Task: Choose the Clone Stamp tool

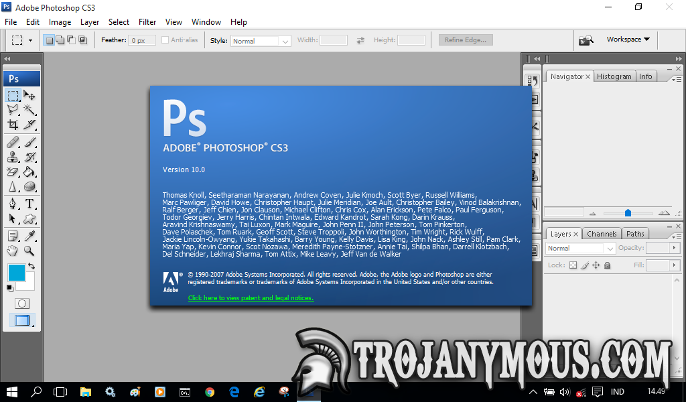Action: [13, 157]
